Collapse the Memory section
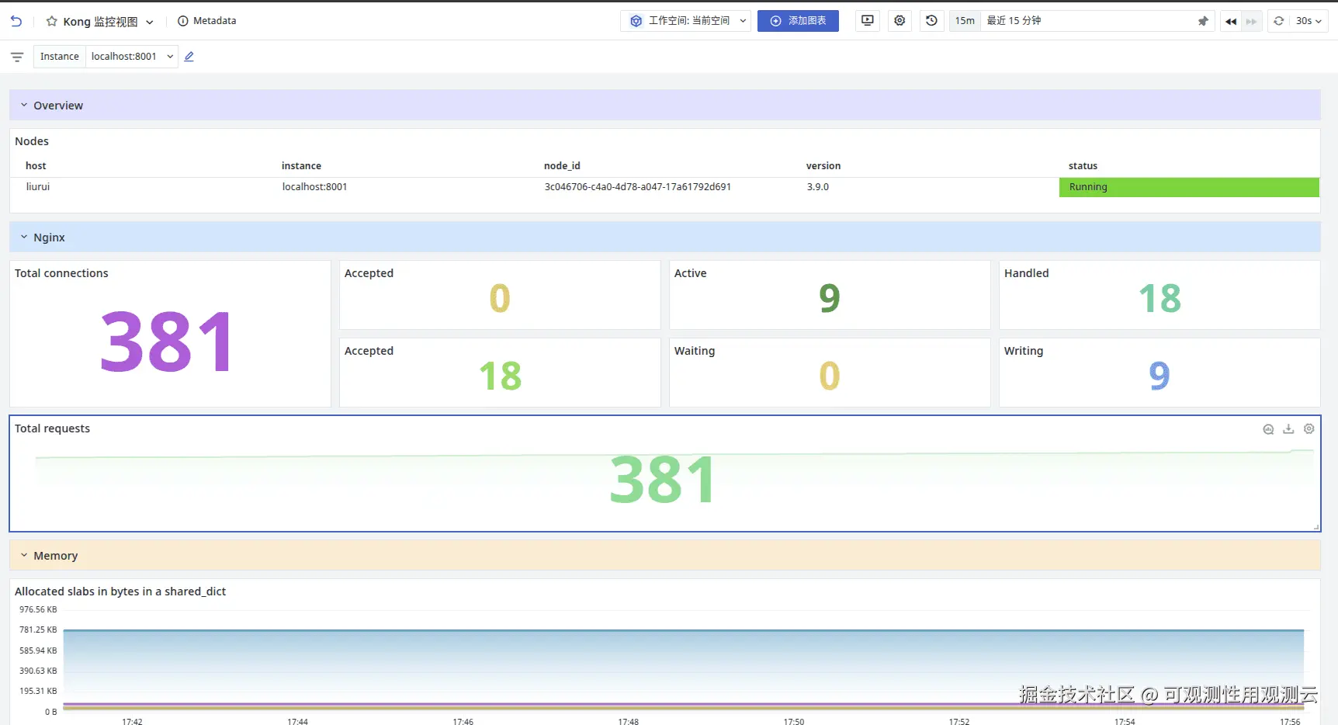1338x725 pixels. click(x=24, y=555)
